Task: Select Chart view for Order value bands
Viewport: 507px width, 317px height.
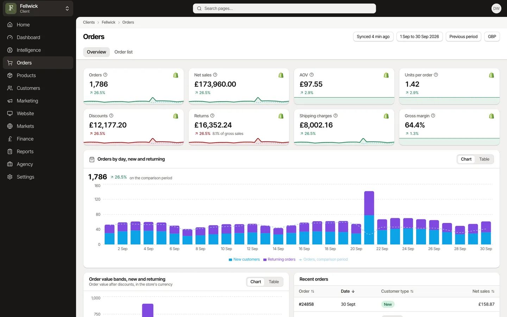Action: 256,282
